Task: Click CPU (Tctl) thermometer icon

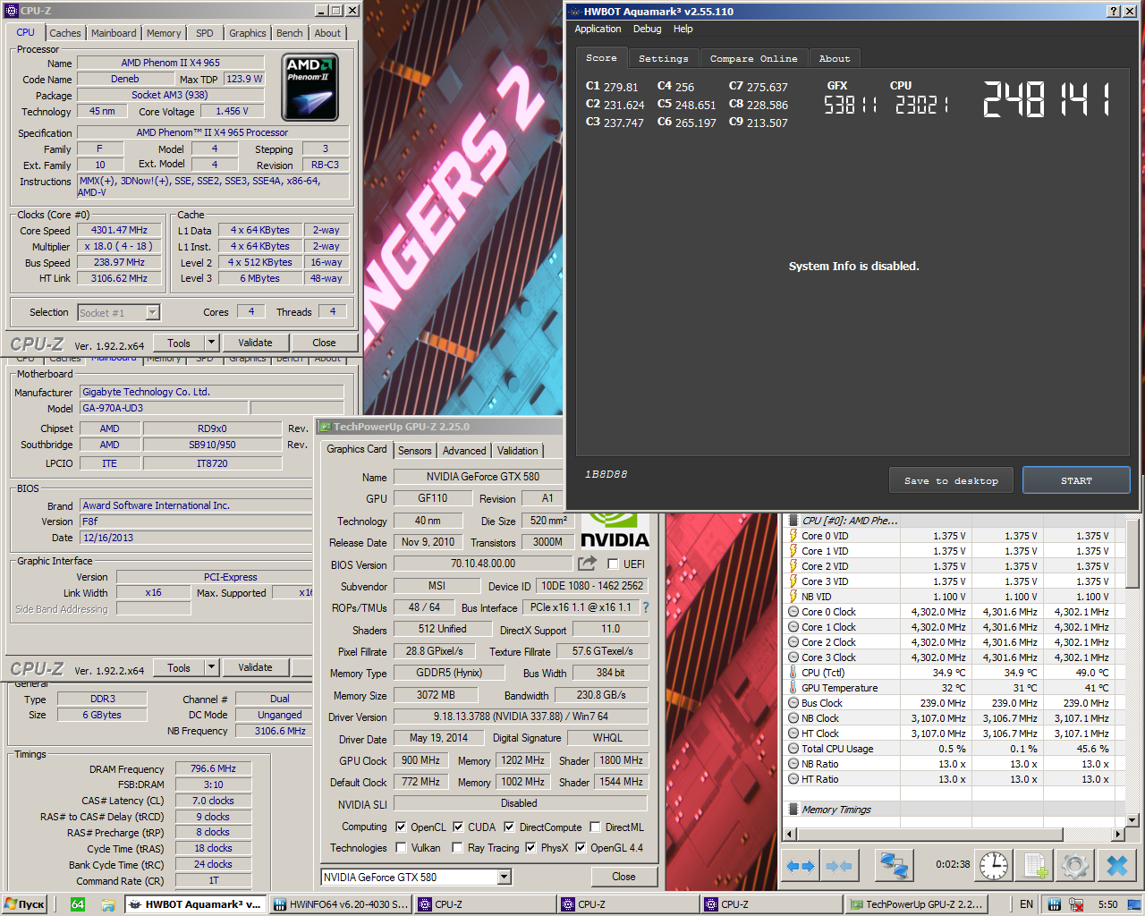Action: (x=793, y=673)
